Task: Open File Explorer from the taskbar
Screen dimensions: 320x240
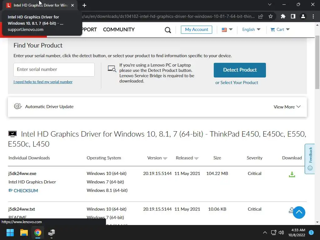Action: point(24,232)
